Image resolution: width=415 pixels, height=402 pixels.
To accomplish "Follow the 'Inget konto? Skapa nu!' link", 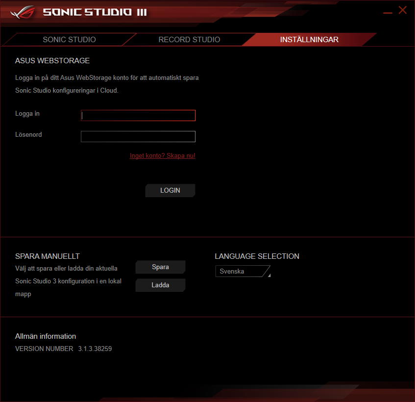I will (x=162, y=156).
